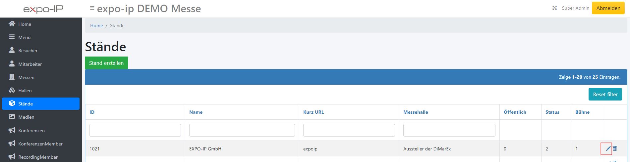Click the Reset filter button
Viewport: 630px width, 162px height.
coord(605,94)
